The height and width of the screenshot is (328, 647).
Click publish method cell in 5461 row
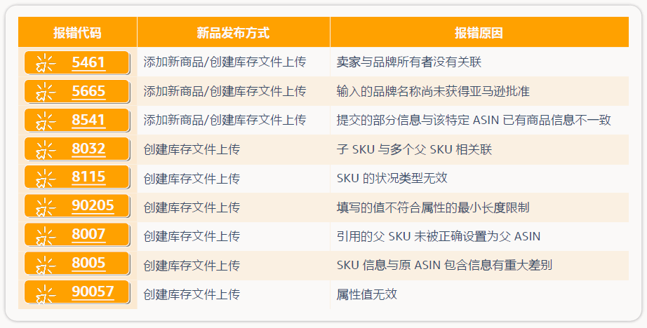pos(234,62)
